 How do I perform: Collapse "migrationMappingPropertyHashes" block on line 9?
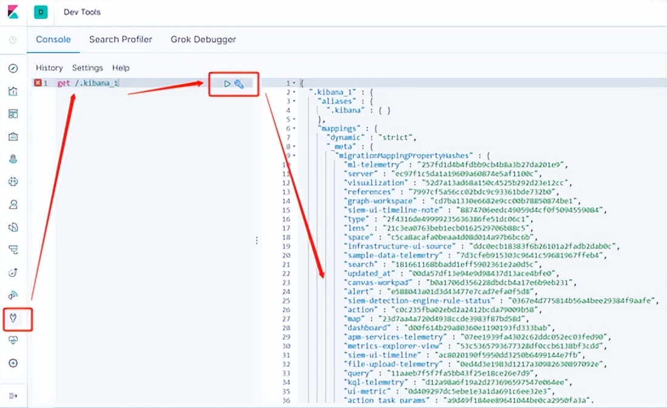tap(294, 156)
